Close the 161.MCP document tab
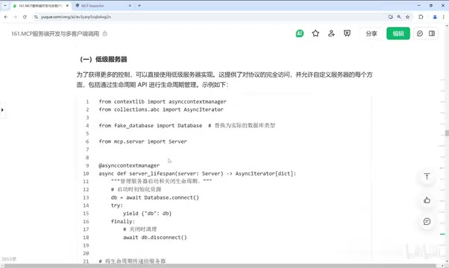The width and height of the screenshot is (449, 268). pos(68,6)
